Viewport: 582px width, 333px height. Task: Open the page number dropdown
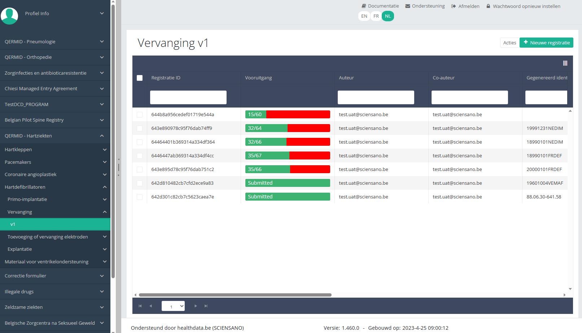coord(173,306)
